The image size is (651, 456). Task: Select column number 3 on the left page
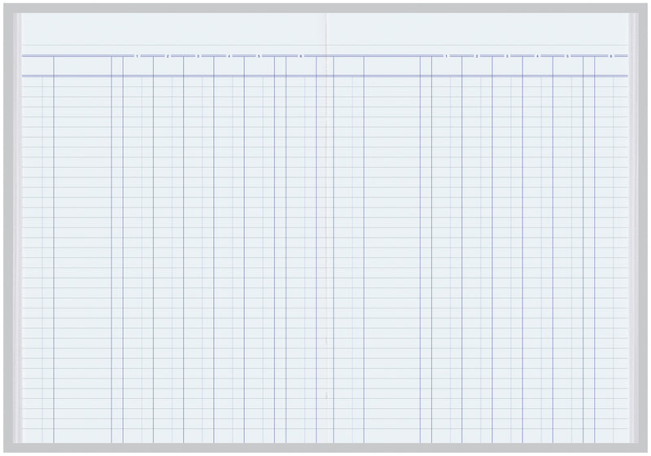[x=198, y=56]
